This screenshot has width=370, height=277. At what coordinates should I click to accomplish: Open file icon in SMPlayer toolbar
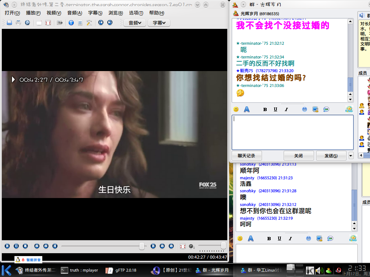[9, 23]
